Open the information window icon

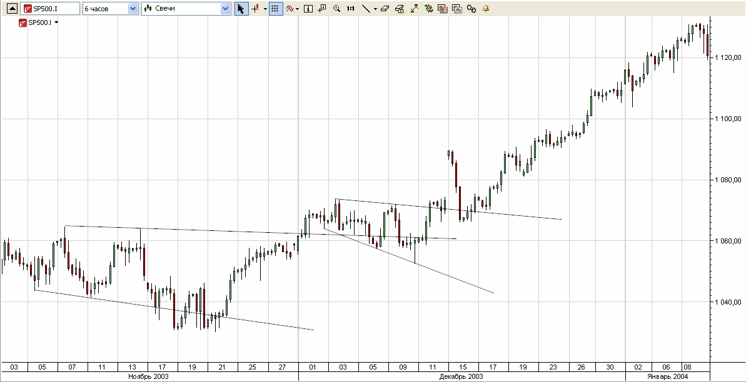pyautogui.click(x=308, y=9)
